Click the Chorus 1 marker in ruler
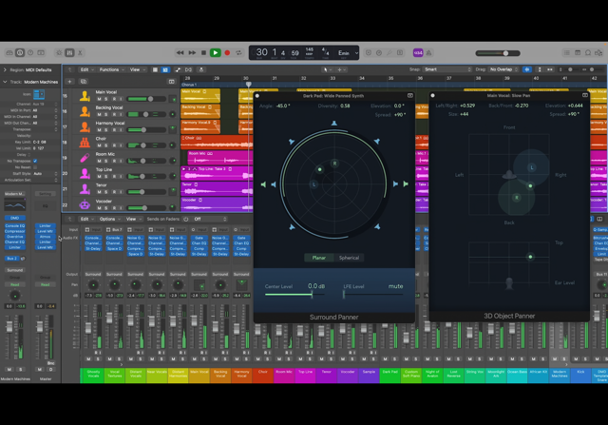Viewport: 608px width, 425px height. pos(190,85)
